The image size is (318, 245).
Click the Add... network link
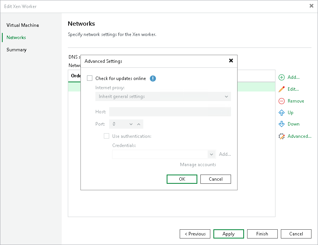tap(293, 77)
